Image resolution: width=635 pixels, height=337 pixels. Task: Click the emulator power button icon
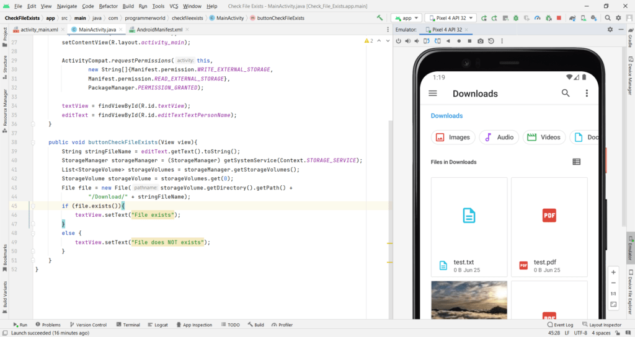pos(399,41)
